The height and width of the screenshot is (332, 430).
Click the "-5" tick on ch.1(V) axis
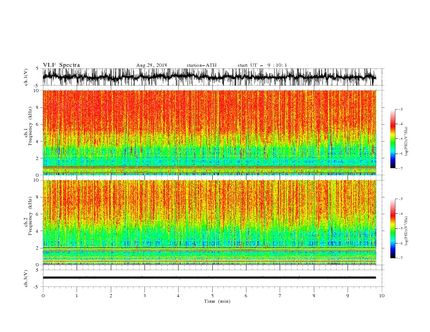pyautogui.click(x=36, y=86)
